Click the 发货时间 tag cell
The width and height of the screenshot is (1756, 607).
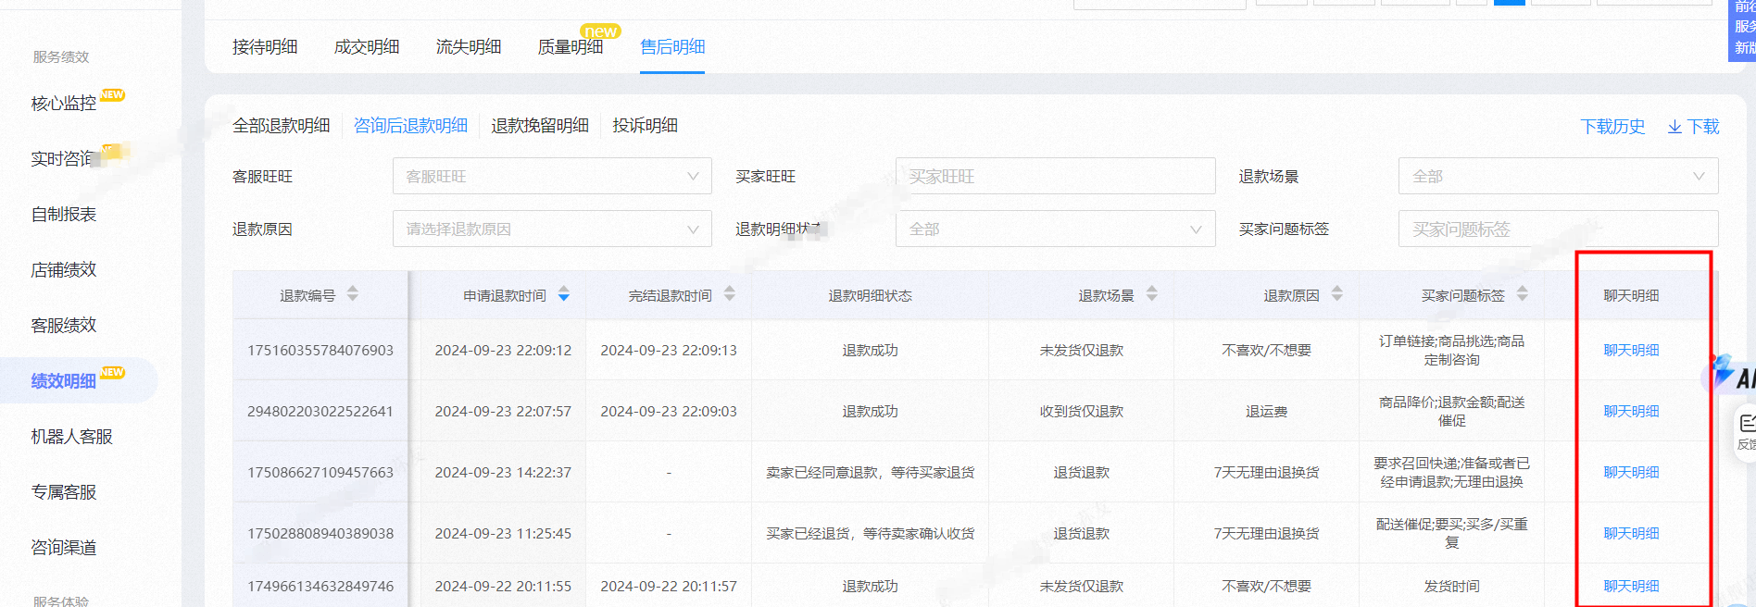[1451, 586]
